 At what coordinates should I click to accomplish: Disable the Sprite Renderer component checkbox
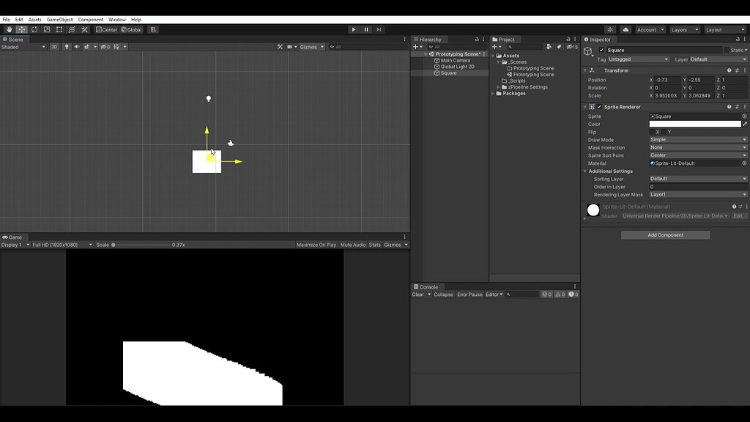pos(598,106)
